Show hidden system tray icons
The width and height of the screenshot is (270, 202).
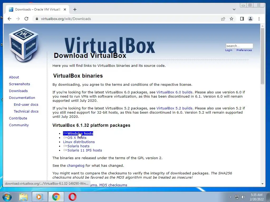[230, 197]
